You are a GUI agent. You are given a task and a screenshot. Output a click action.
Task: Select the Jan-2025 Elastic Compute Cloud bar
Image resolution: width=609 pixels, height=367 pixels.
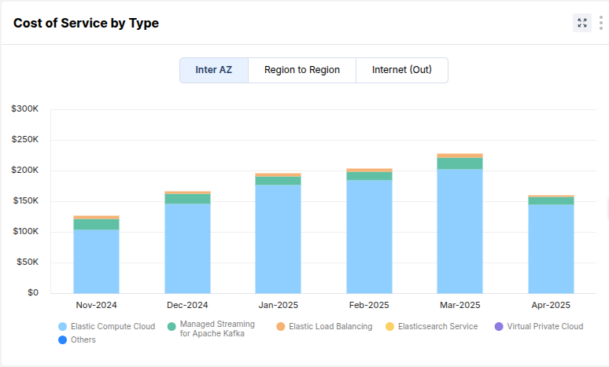(x=278, y=238)
